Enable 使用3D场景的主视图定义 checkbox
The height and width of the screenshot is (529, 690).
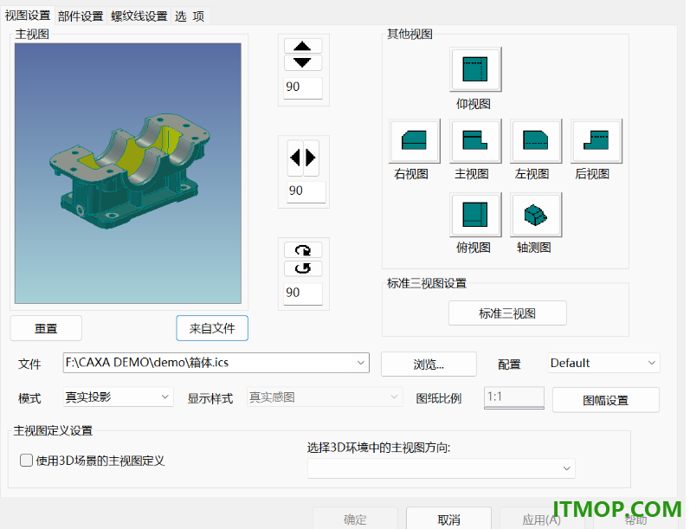[26, 461]
